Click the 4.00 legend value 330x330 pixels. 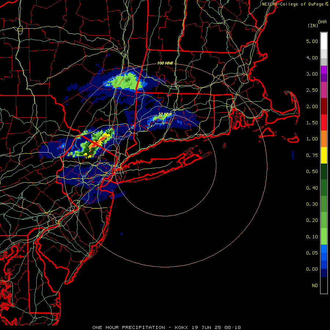[312, 58]
